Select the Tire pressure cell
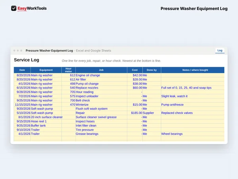The height and width of the screenshot is (179, 238). [101, 130]
